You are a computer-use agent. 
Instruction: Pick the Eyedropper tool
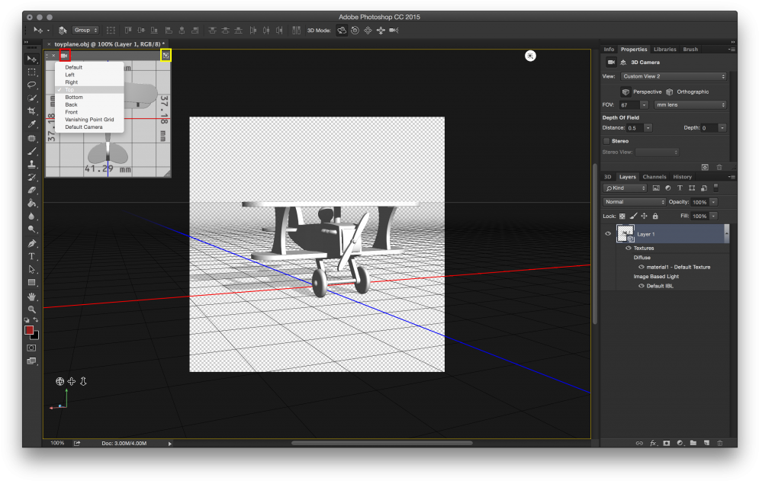pos(32,123)
